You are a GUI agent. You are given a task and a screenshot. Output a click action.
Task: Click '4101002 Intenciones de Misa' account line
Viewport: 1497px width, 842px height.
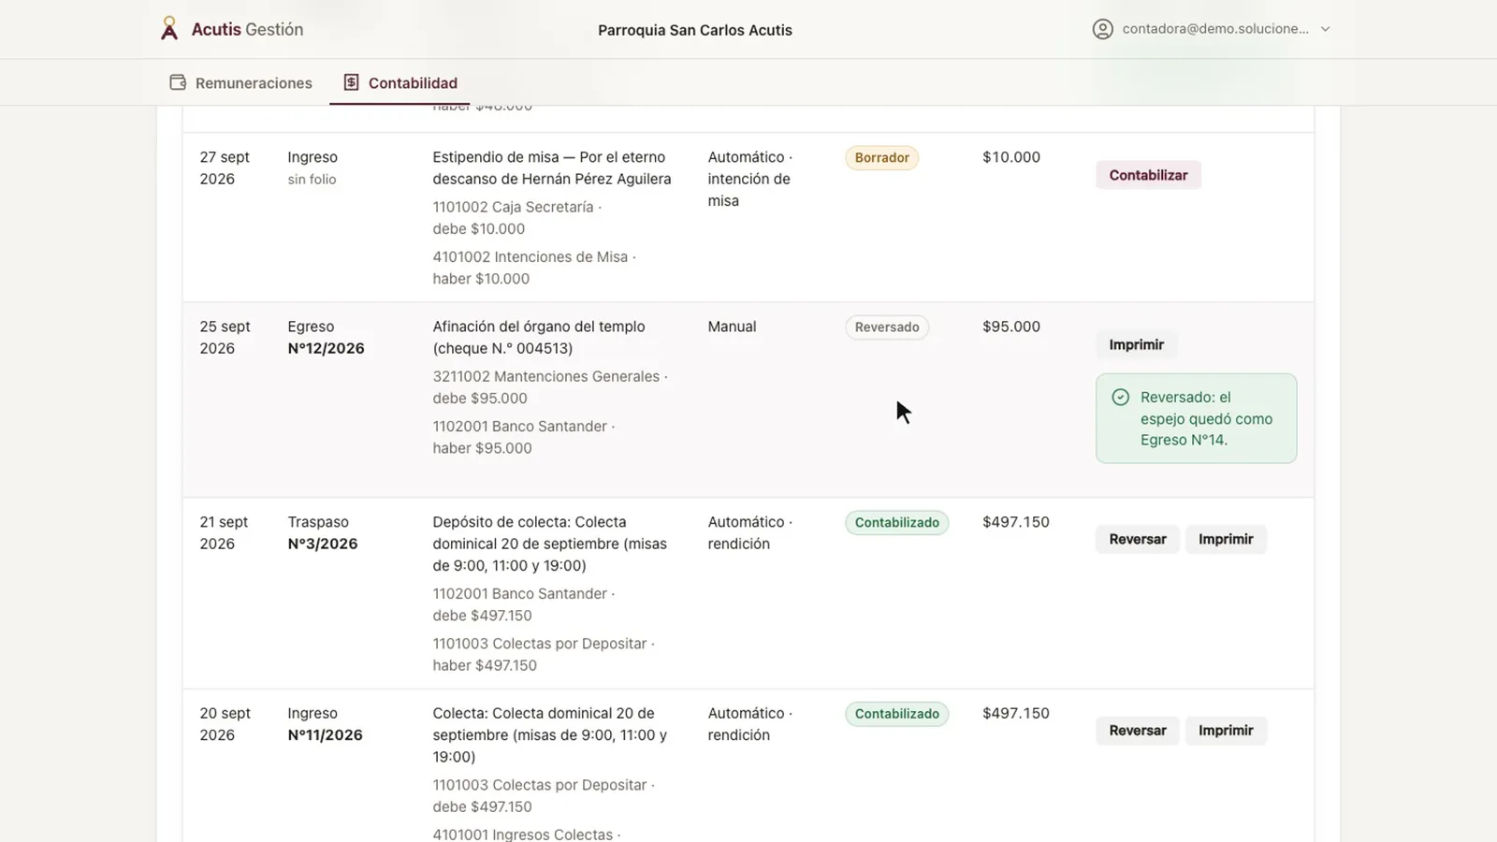[534, 268]
